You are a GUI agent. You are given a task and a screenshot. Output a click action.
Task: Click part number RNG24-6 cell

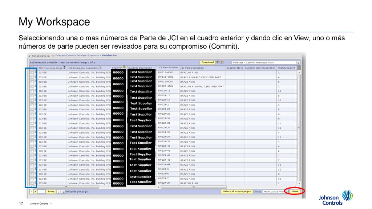163,174
